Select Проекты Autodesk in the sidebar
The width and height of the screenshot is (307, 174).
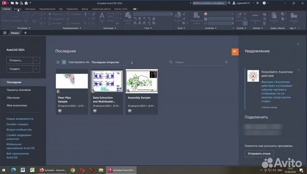pyautogui.click(x=19, y=90)
